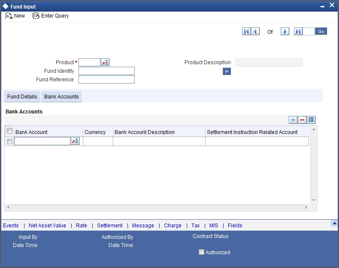Click the record number field beside Go

(x=309, y=32)
